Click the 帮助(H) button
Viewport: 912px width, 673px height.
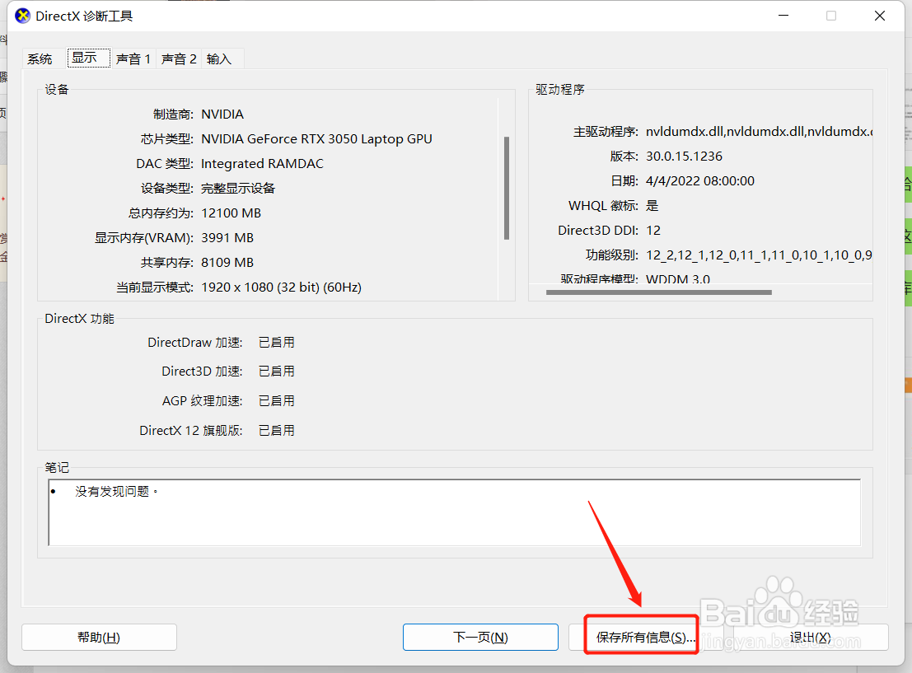click(x=99, y=637)
